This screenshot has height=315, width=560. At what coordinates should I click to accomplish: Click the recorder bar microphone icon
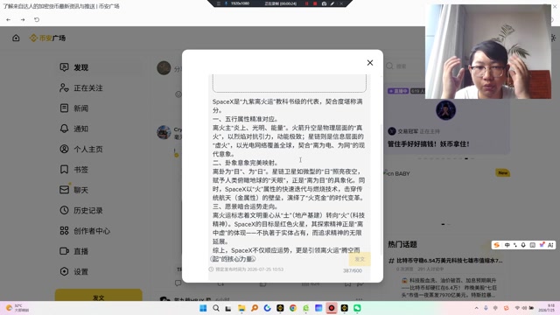(226, 3)
